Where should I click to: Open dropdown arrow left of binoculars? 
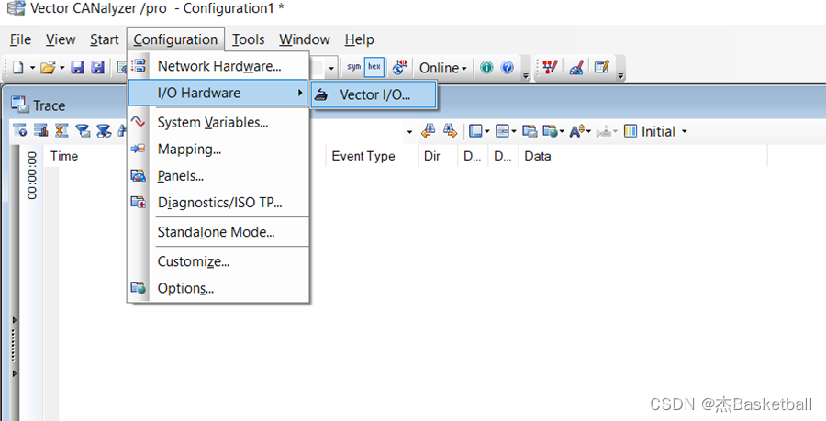[x=410, y=131]
